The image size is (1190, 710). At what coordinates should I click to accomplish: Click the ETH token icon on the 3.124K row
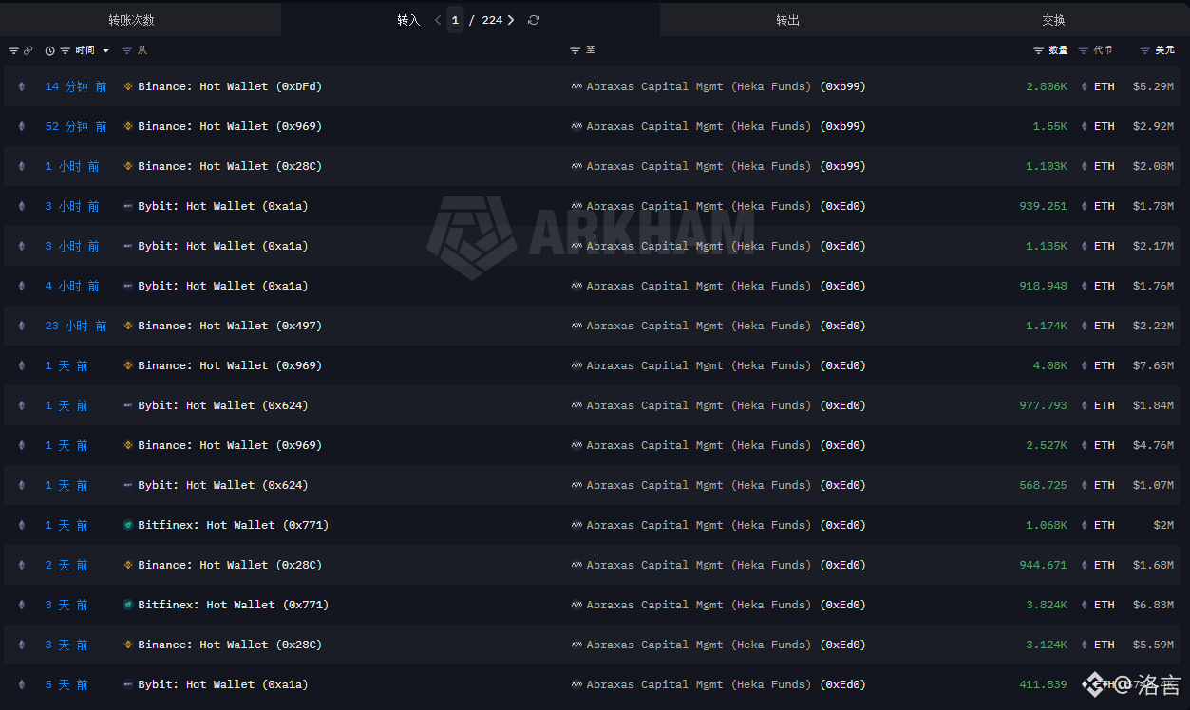coord(1084,645)
